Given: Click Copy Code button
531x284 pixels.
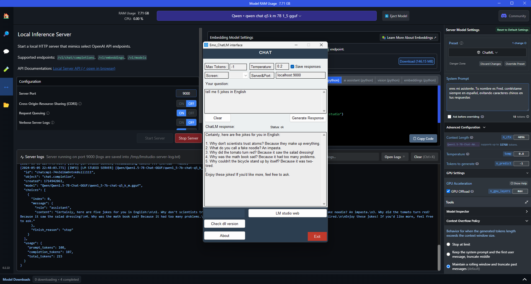Looking at the screenshot, I should (x=423, y=139).
